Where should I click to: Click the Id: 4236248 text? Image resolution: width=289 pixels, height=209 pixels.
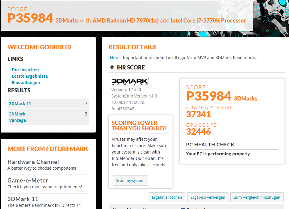click(x=123, y=109)
